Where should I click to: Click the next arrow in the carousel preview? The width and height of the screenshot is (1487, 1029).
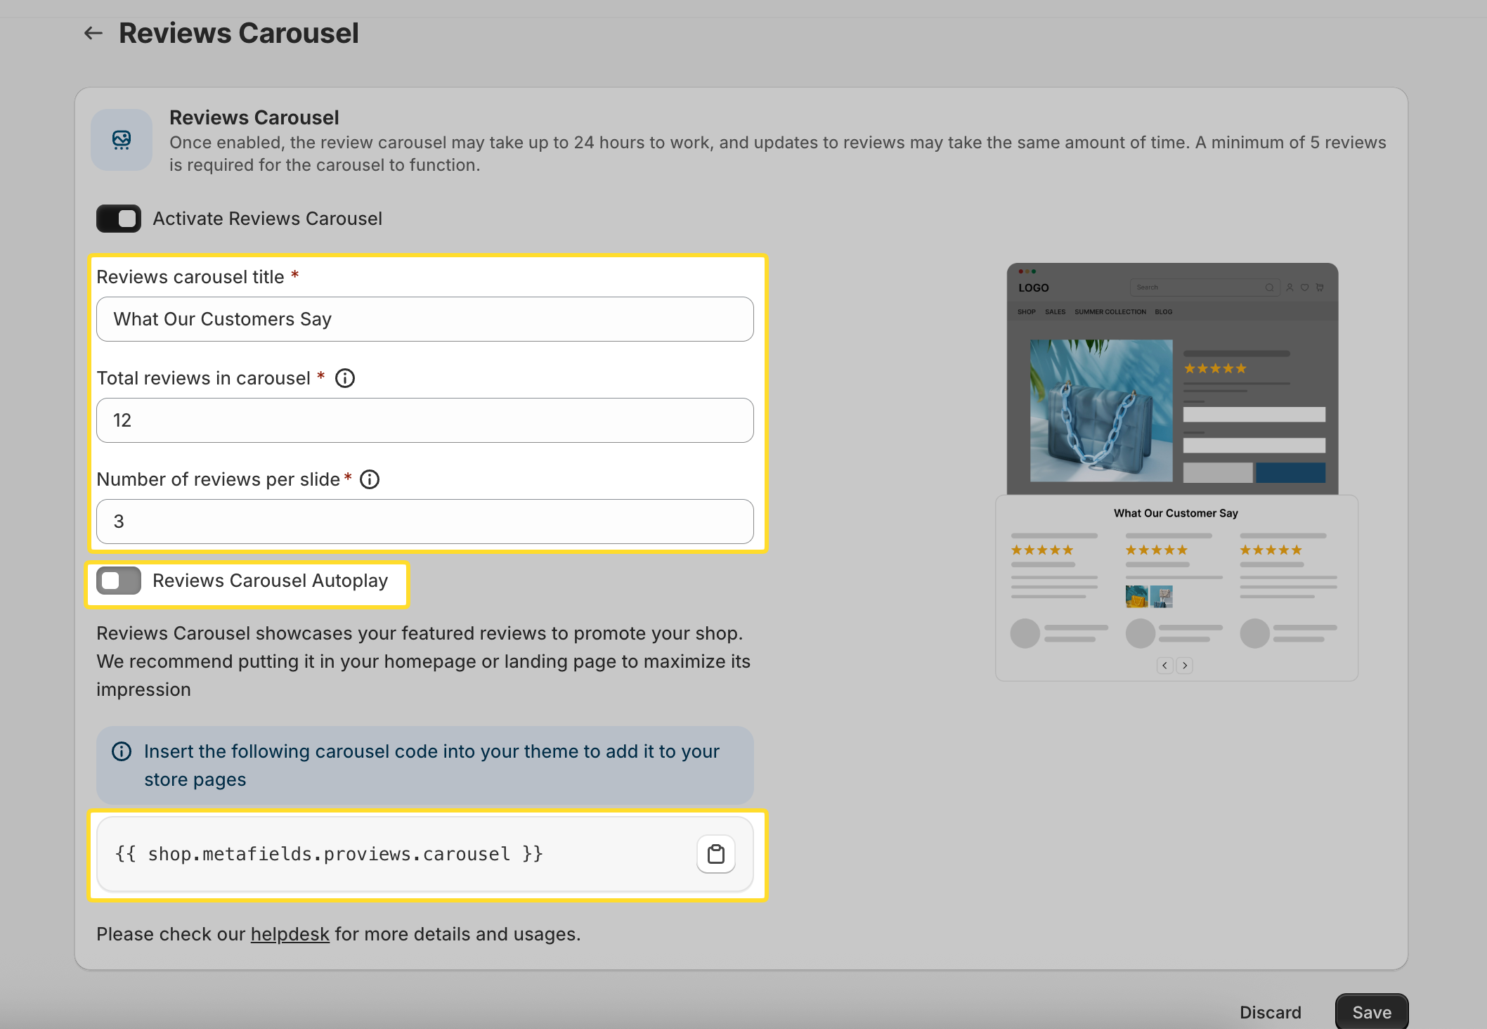coord(1185,665)
